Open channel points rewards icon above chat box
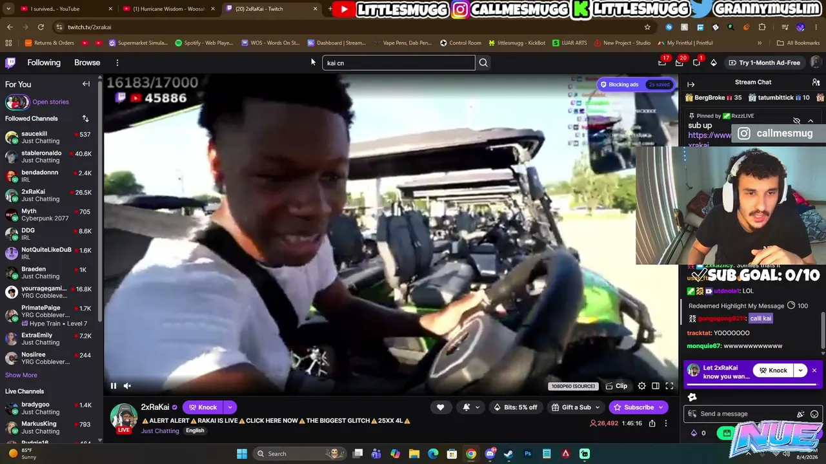The image size is (826, 464). point(692,397)
